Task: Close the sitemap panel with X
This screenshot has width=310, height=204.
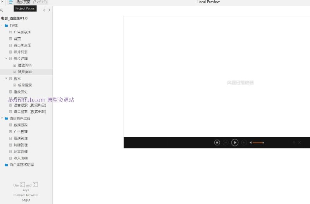Action: [2, 2]
